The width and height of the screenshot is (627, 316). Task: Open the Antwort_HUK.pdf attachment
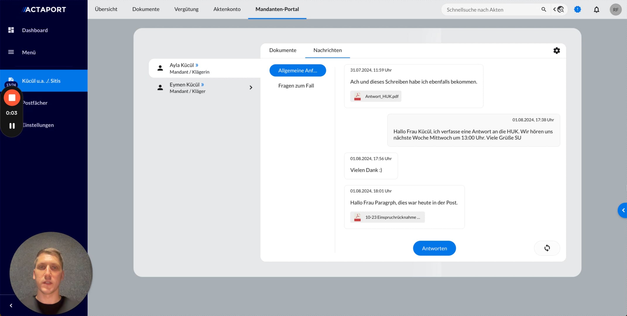click(x=376, y=96)
